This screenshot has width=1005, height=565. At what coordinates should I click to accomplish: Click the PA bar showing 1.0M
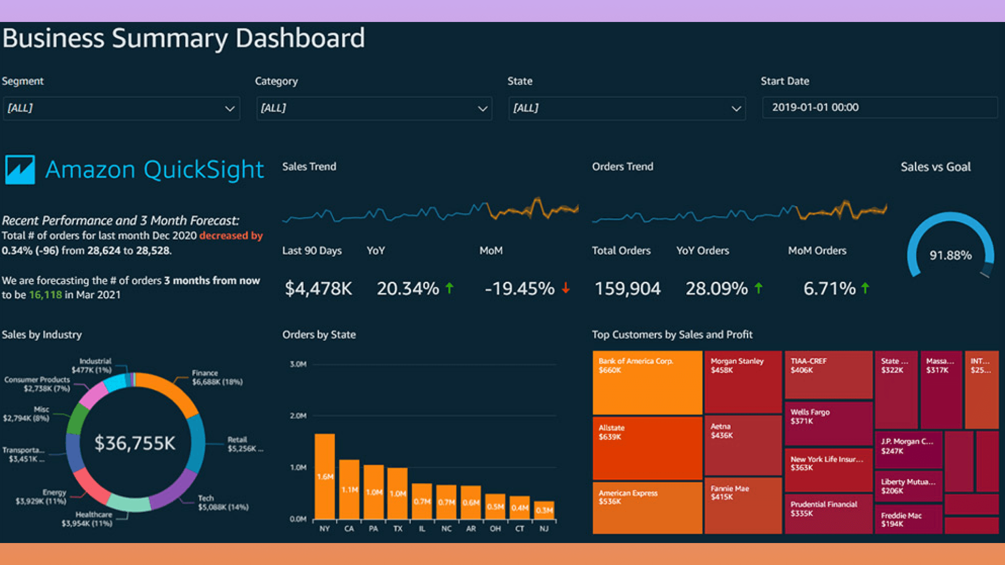click(374, 492)
